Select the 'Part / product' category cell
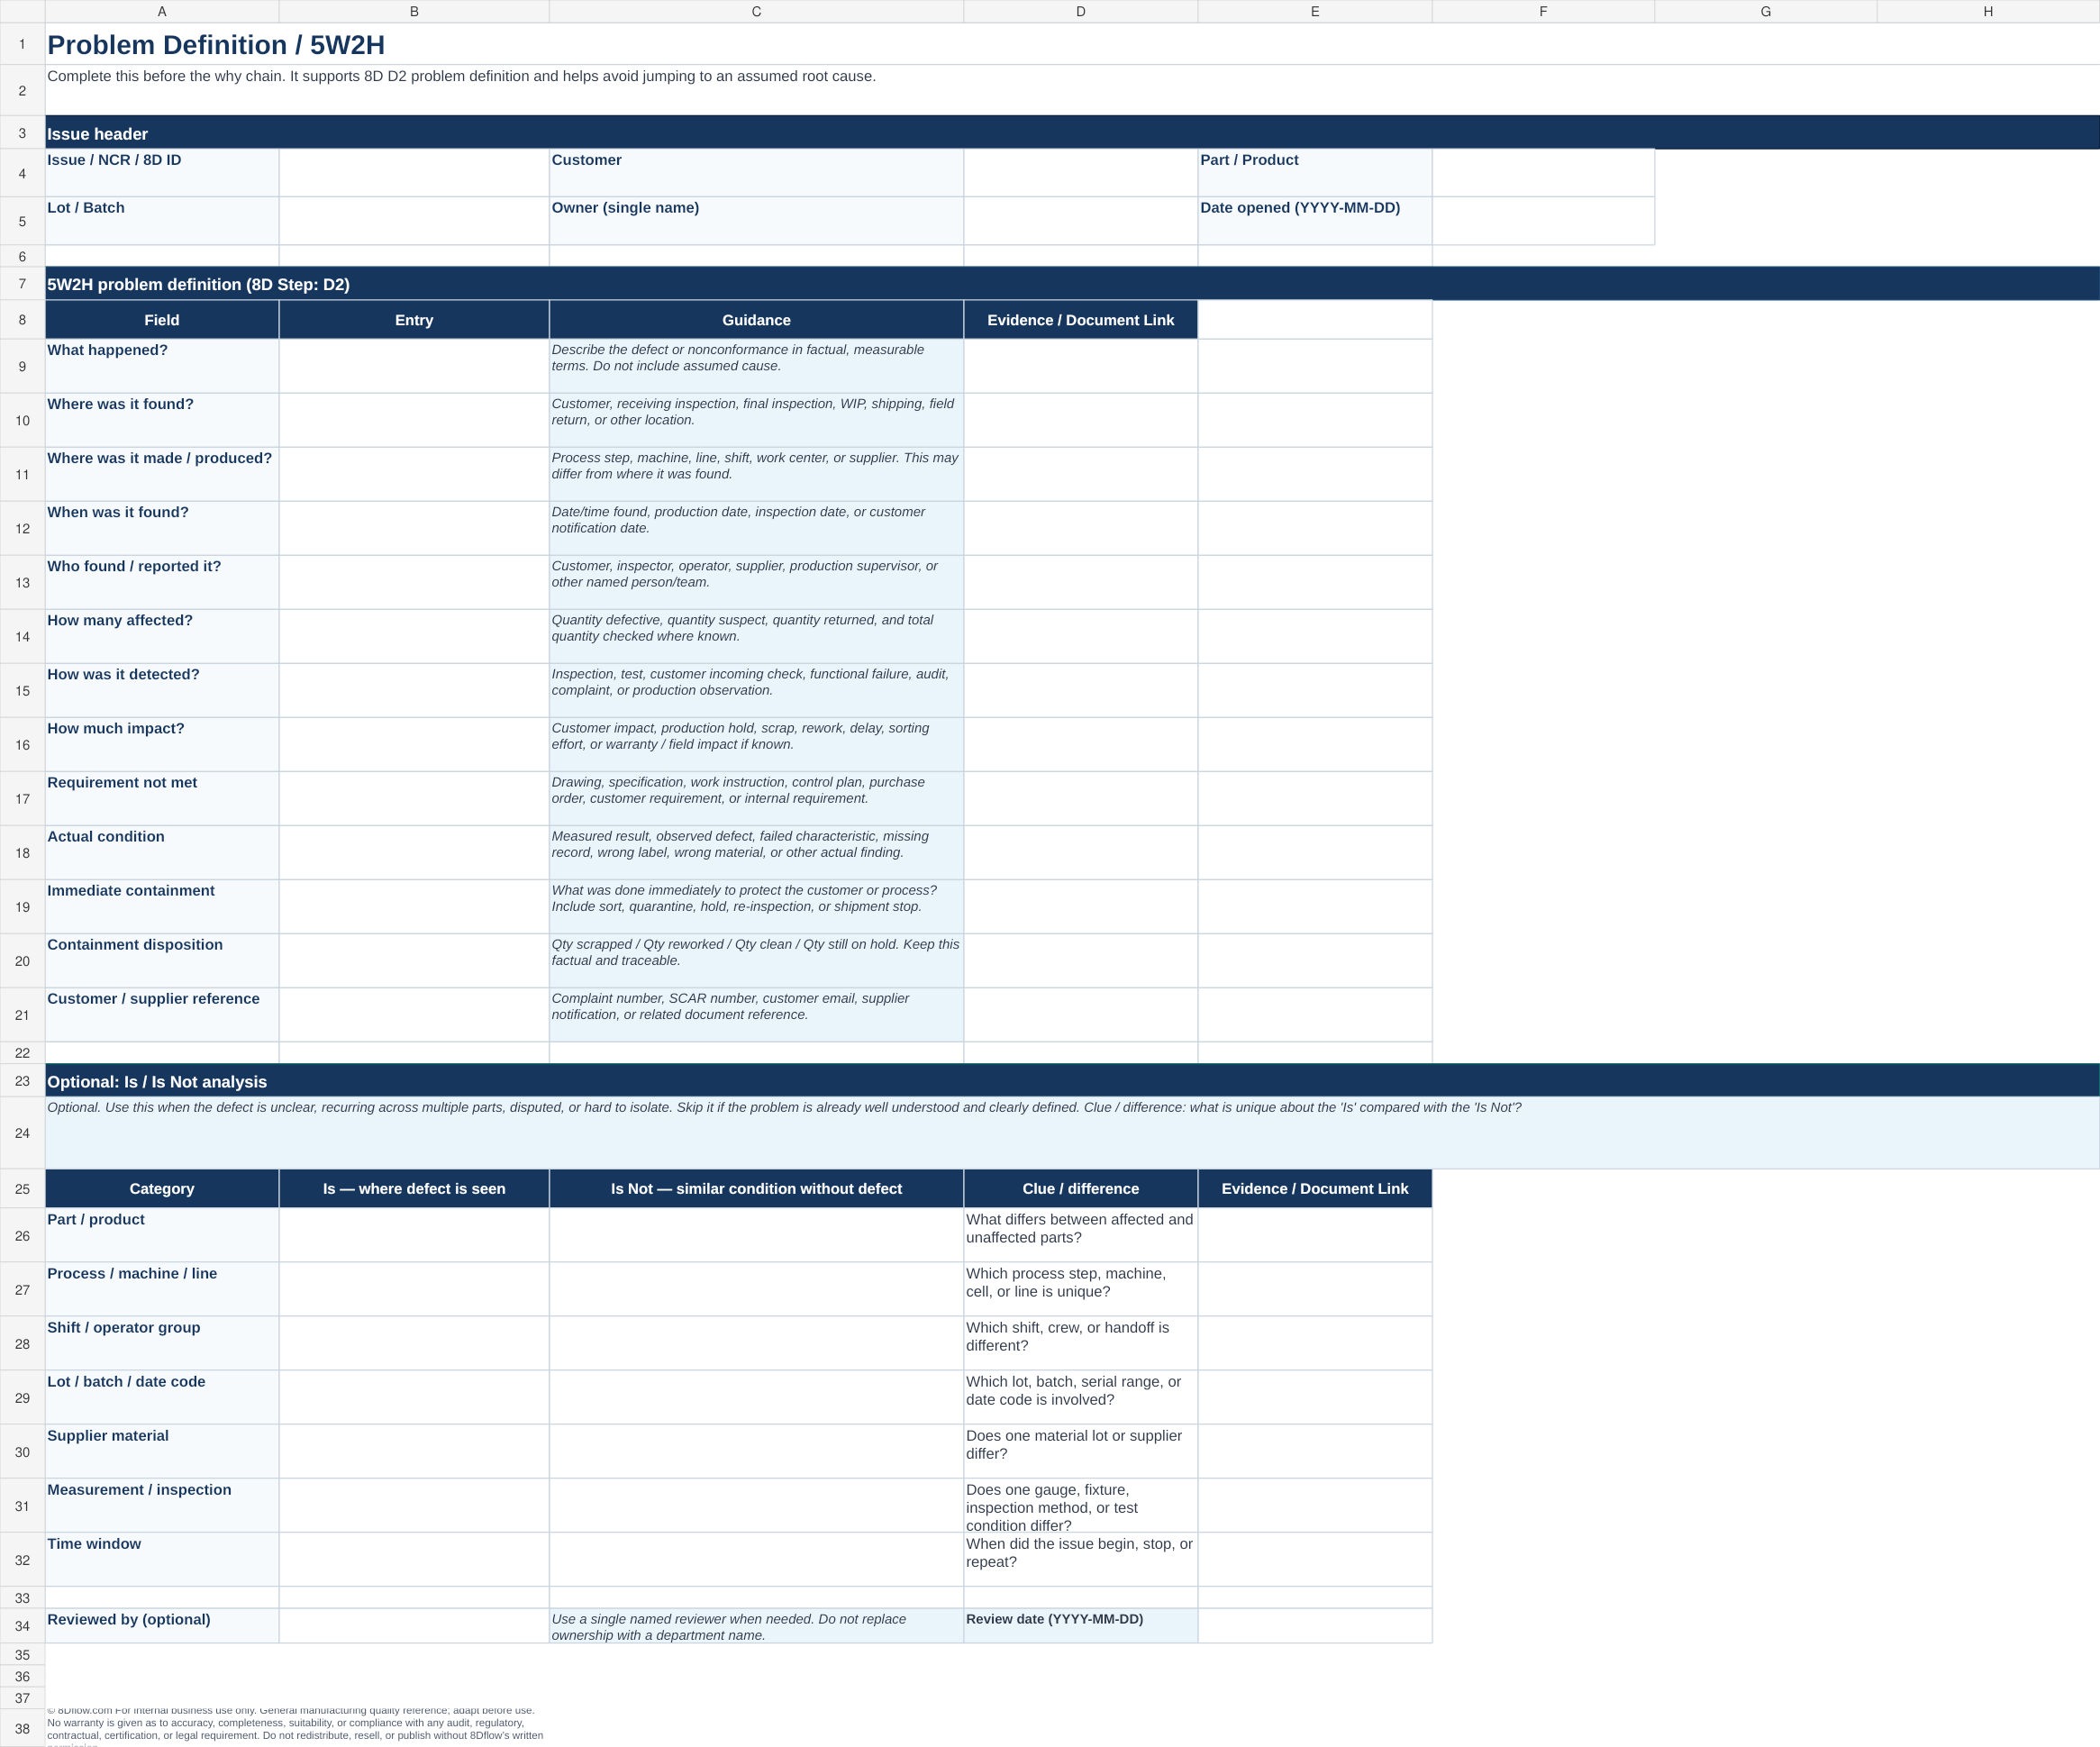This screenshot has height=1747, width=2100. pyautogui.click(x=162, y=1235)
